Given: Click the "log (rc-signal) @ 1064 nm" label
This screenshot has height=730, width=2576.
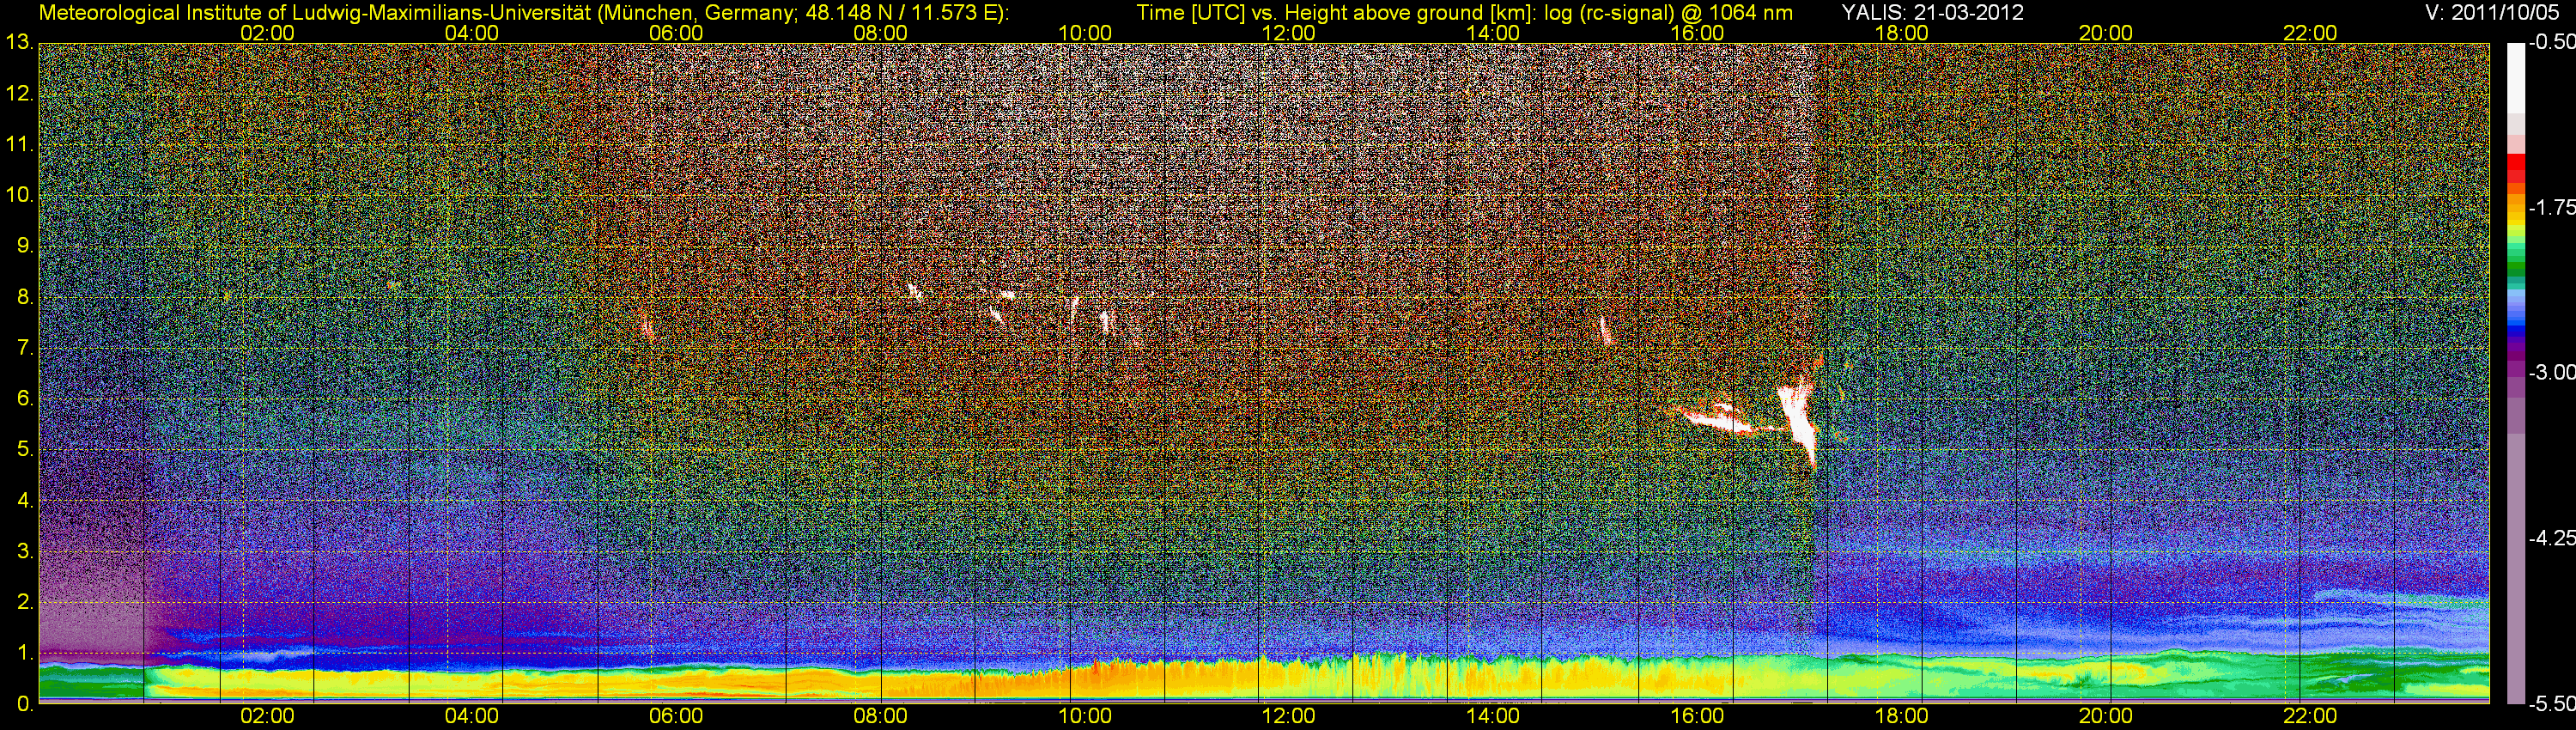Looking at the screenshot, I should pyautogui.click(x=1668, y=13).
